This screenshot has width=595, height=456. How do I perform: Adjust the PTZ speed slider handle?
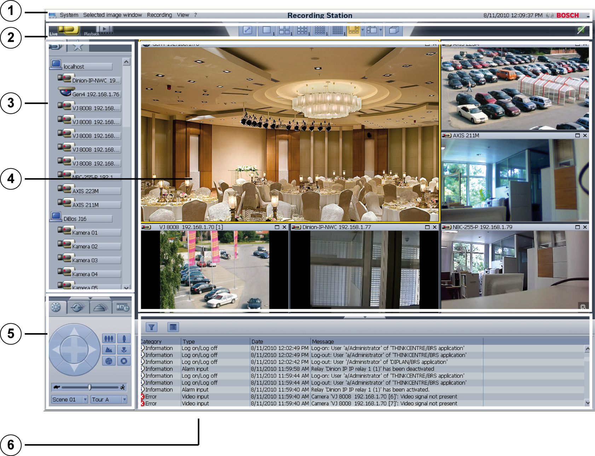point(90,387)
